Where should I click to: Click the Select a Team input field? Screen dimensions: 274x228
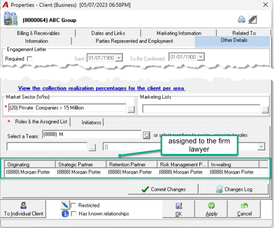pos(92,134)
